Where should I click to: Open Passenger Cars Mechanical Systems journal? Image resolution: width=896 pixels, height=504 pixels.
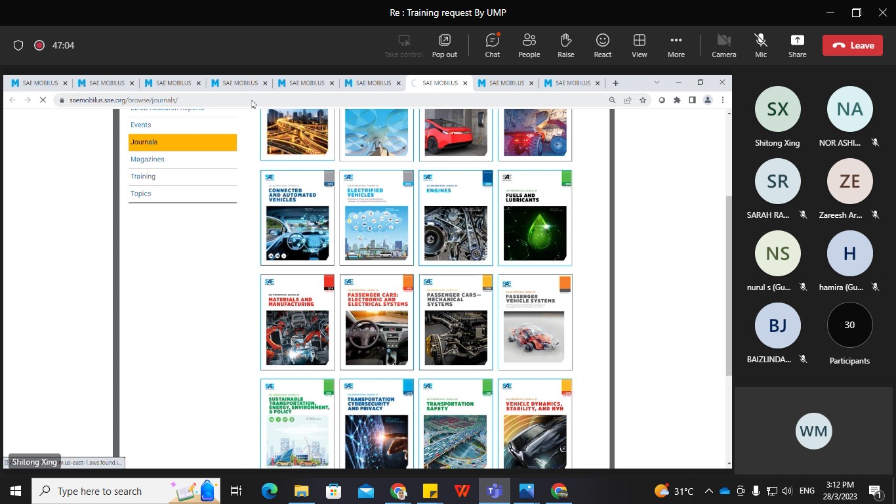click(x=456, y=322)
